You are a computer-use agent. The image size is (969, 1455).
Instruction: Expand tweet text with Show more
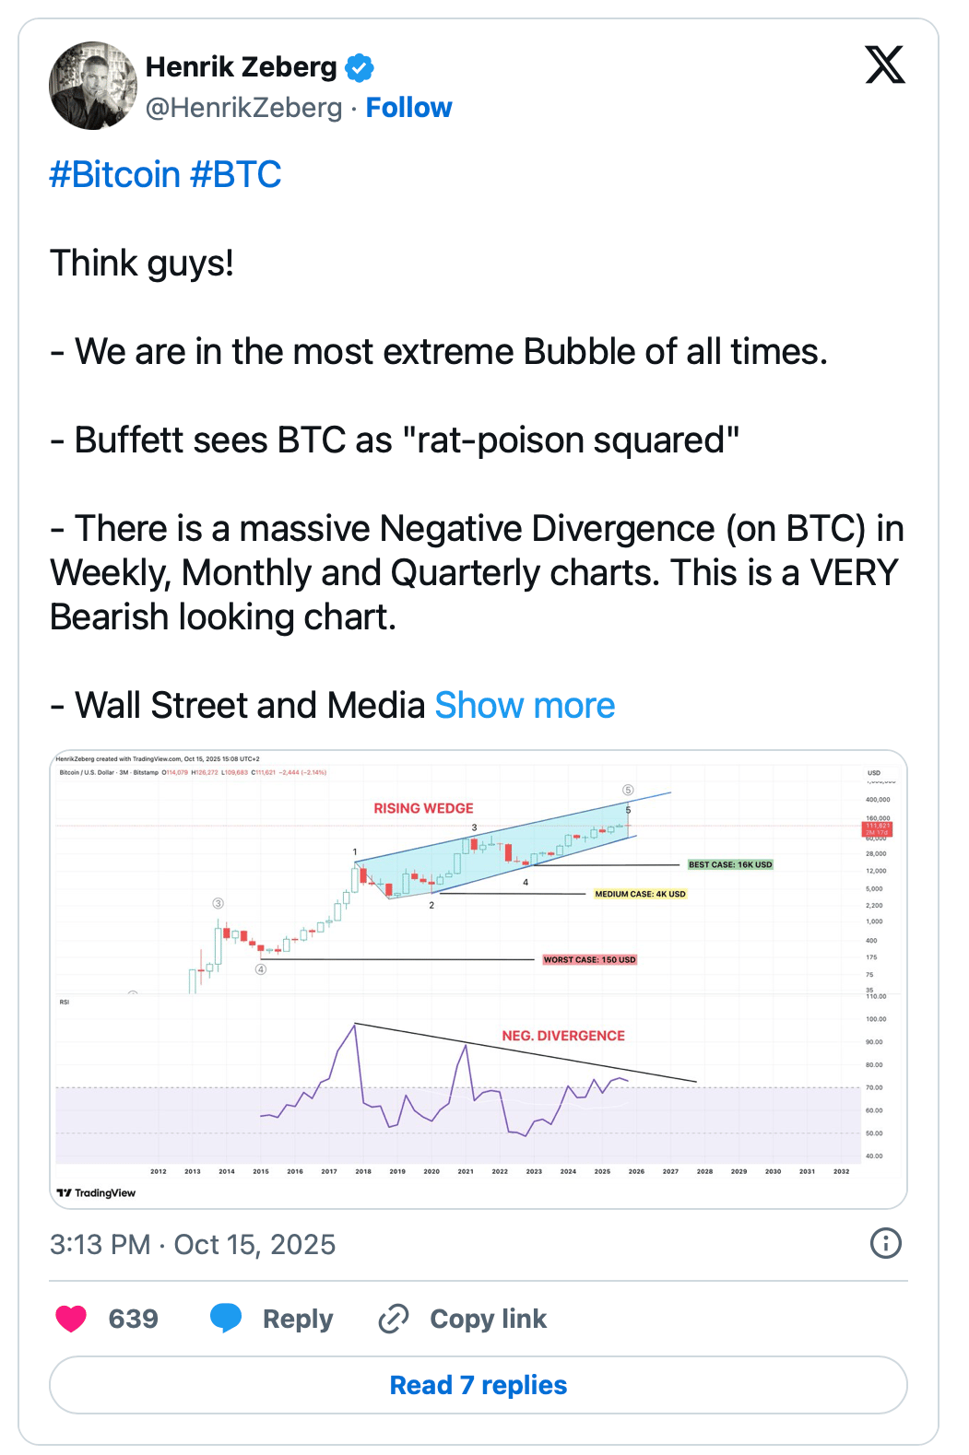525,706
